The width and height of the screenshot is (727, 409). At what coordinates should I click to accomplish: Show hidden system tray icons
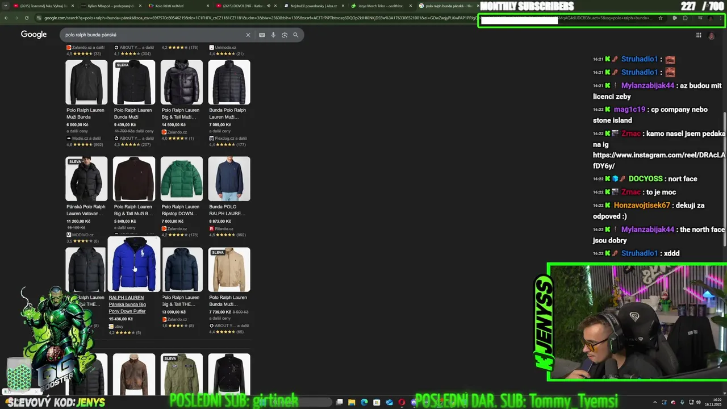655,402
